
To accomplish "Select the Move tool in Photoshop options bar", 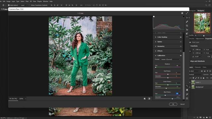I will click(x=3, y=5).
